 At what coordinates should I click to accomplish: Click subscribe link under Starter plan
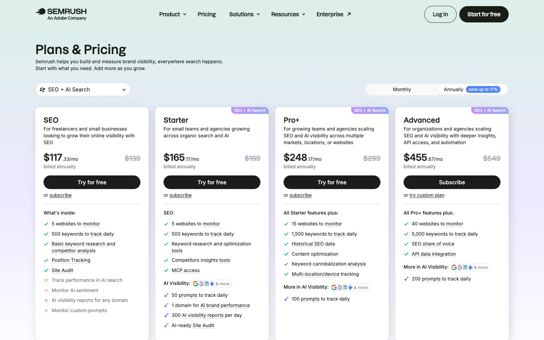pos(181,195)
